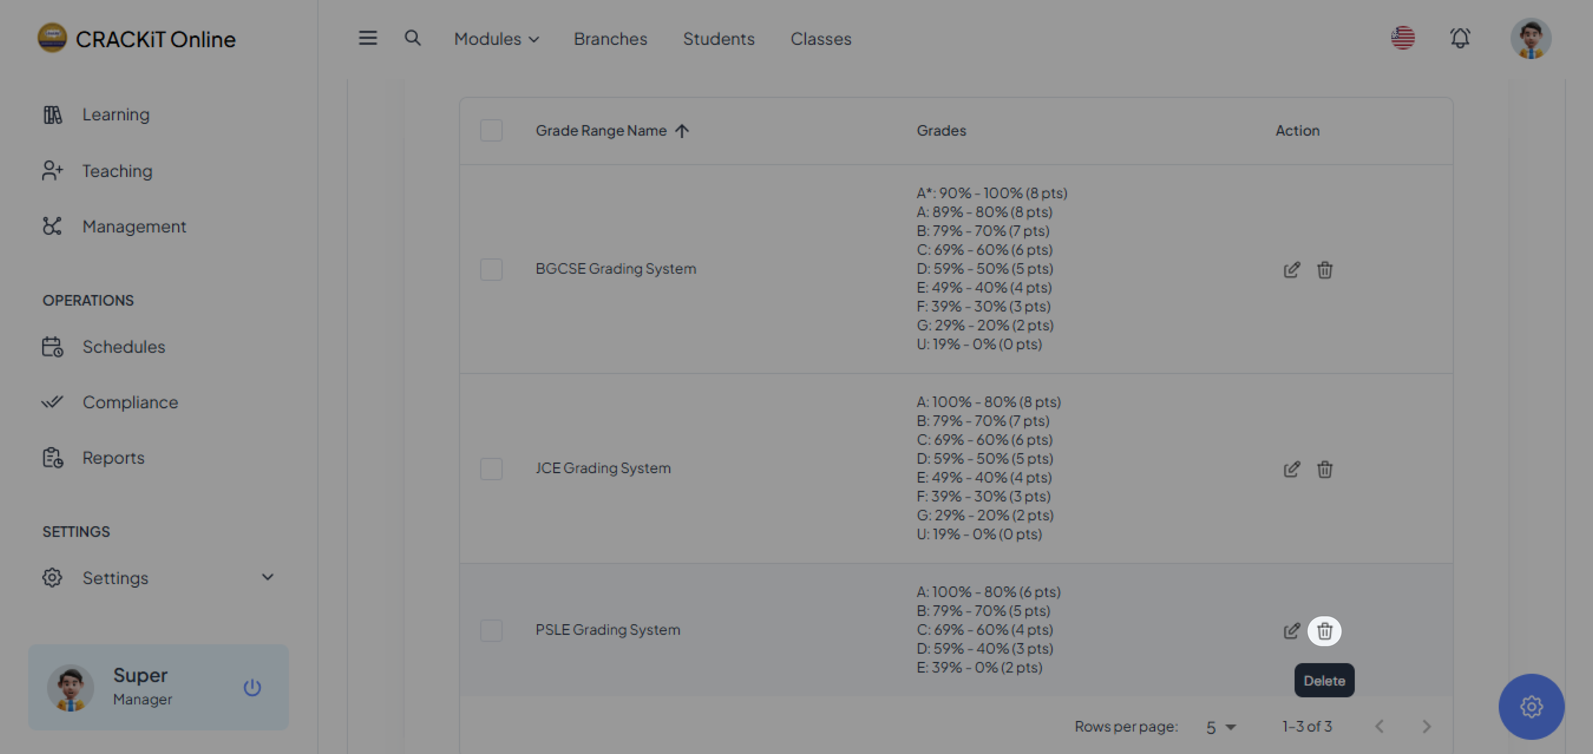Open Rows per page dropdown
Image resolution: width=1593 pixels, height=754 pixels.
pyautogui.click(x=1220, y=727)
